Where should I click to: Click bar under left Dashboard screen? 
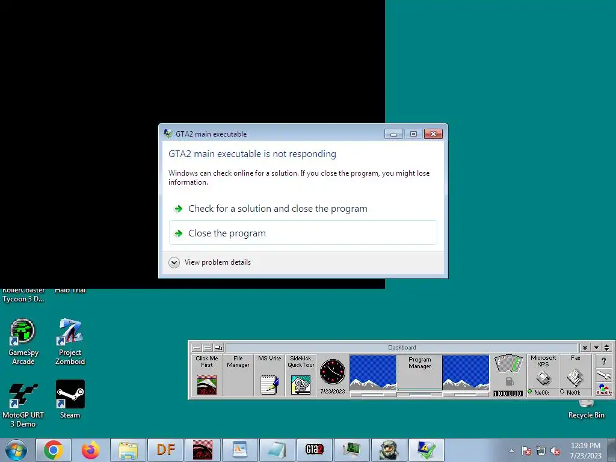[373, 394]
